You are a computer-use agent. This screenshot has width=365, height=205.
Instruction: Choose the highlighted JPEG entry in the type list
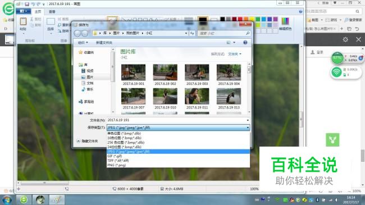pyautogui.click(x=179, y=152)
